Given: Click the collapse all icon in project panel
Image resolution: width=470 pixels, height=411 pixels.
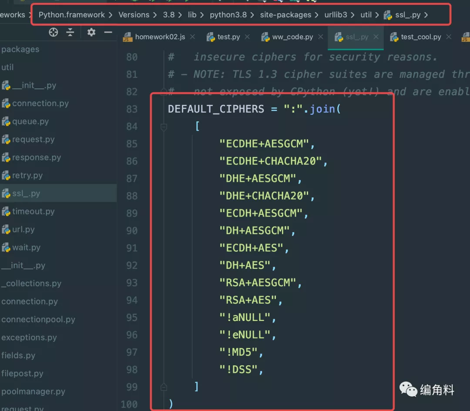Looking at the screenshot, I should click(70, 32).
